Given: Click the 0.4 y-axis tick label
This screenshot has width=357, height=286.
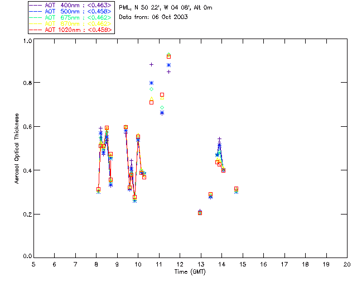Looking at the screenshot, I should pyautogui.click(x=27, y=170).
